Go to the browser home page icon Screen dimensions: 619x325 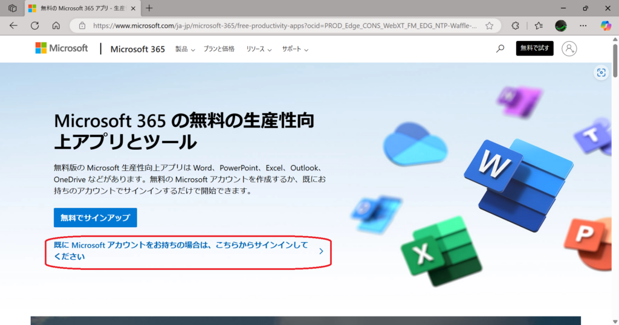(56, 25)
